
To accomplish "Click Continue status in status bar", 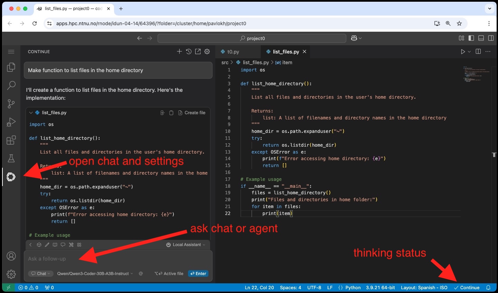I will coord(467,287).
